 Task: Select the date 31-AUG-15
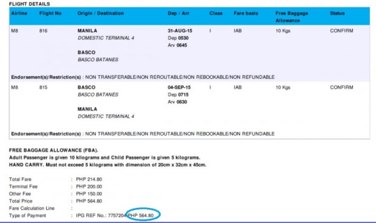180,31
